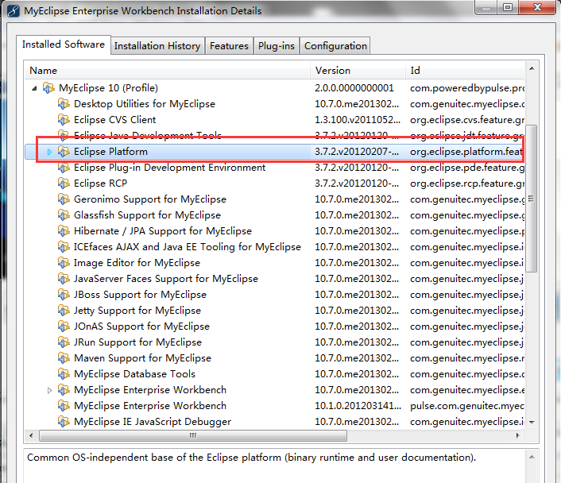
Task: Click the horizontal scrollbar thumb
Action: coord(193,435)
